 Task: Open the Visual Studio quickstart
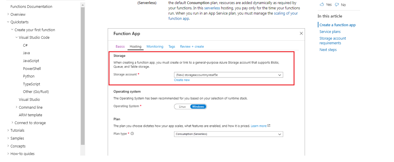pyautogui.click(x=29, y=100)
